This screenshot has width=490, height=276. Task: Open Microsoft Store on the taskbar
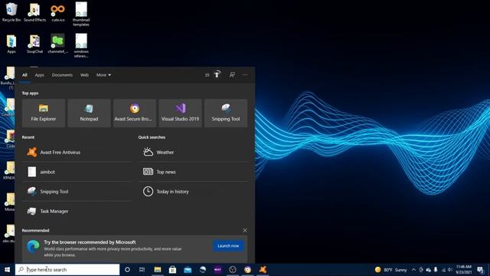coord(172,269)
